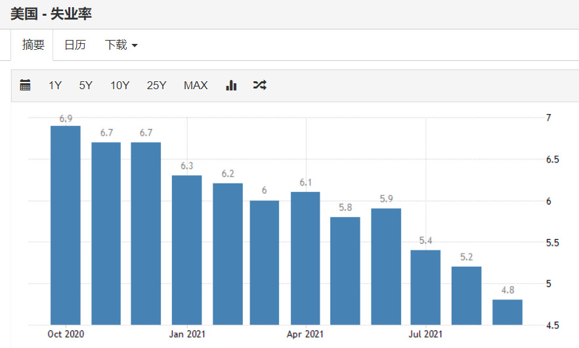This screenshot has width=579, height=348.
Task: Expand the 下载 dropdown menu
Action: tap(121, 45)
